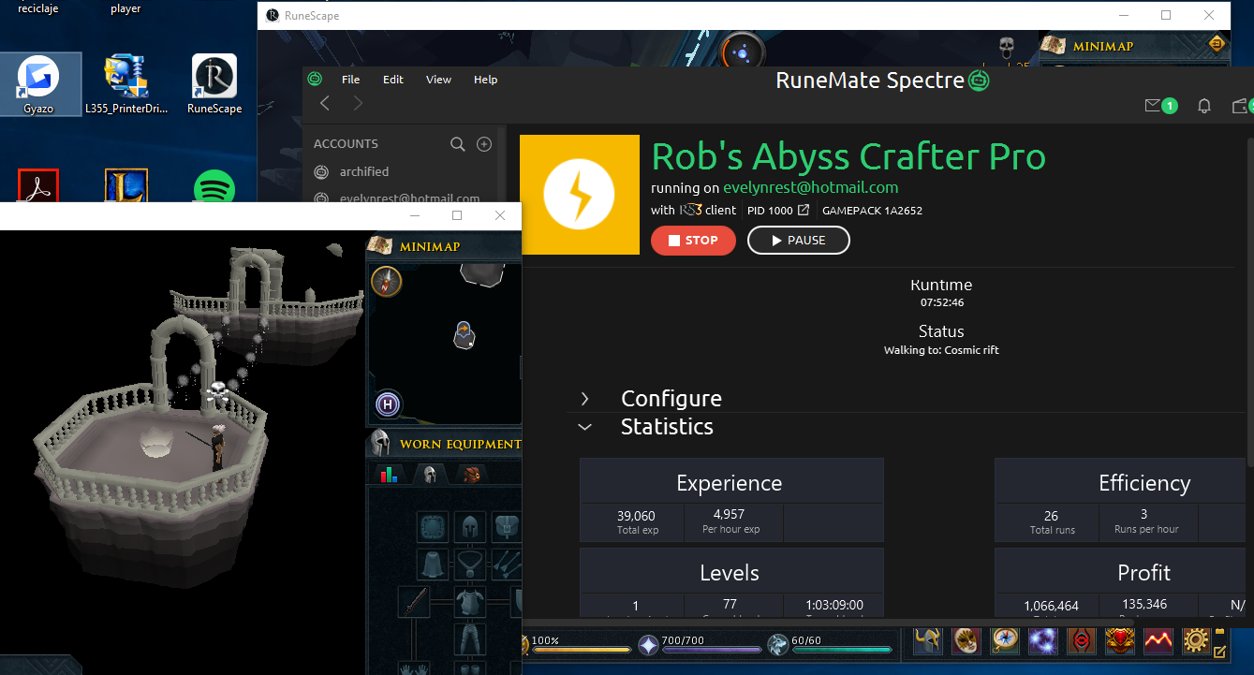
Task: Click the GAMEPACK 1A2652 label
Action: (x=872, y=211)
